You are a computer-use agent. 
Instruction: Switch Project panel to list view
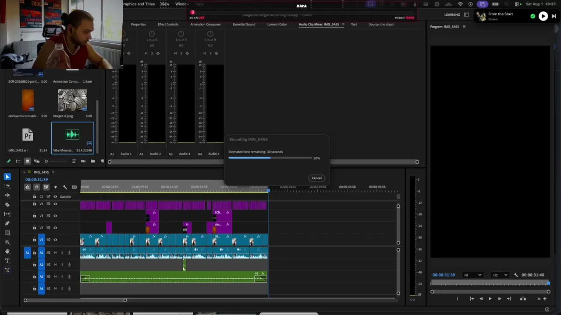pos(18,161)
